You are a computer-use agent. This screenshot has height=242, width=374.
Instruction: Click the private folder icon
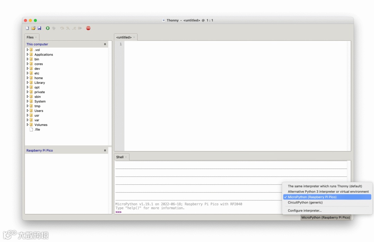point(31,92)
